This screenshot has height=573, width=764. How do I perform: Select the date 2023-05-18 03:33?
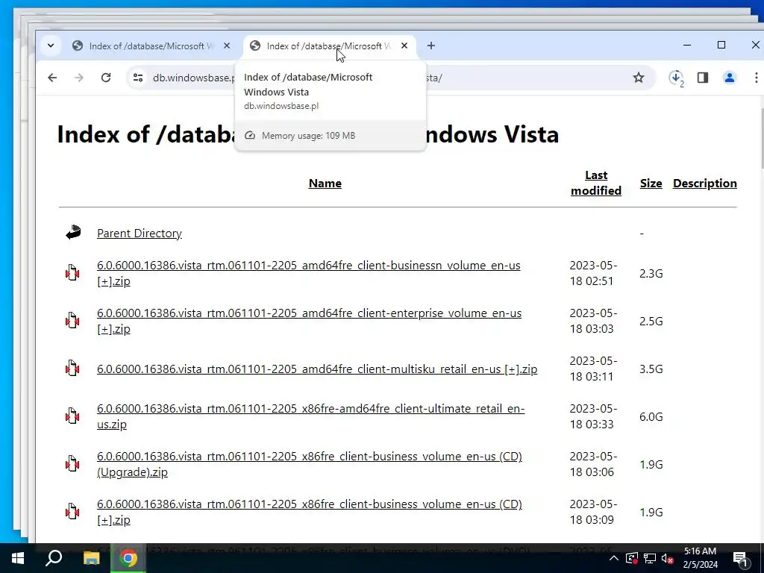[x=593, y=416]
